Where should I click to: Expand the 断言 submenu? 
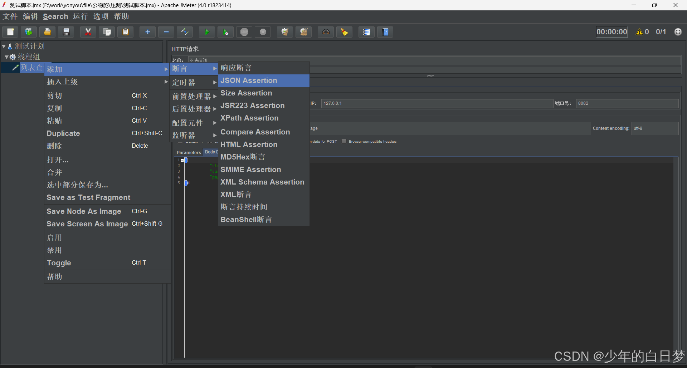click(194, 69)
